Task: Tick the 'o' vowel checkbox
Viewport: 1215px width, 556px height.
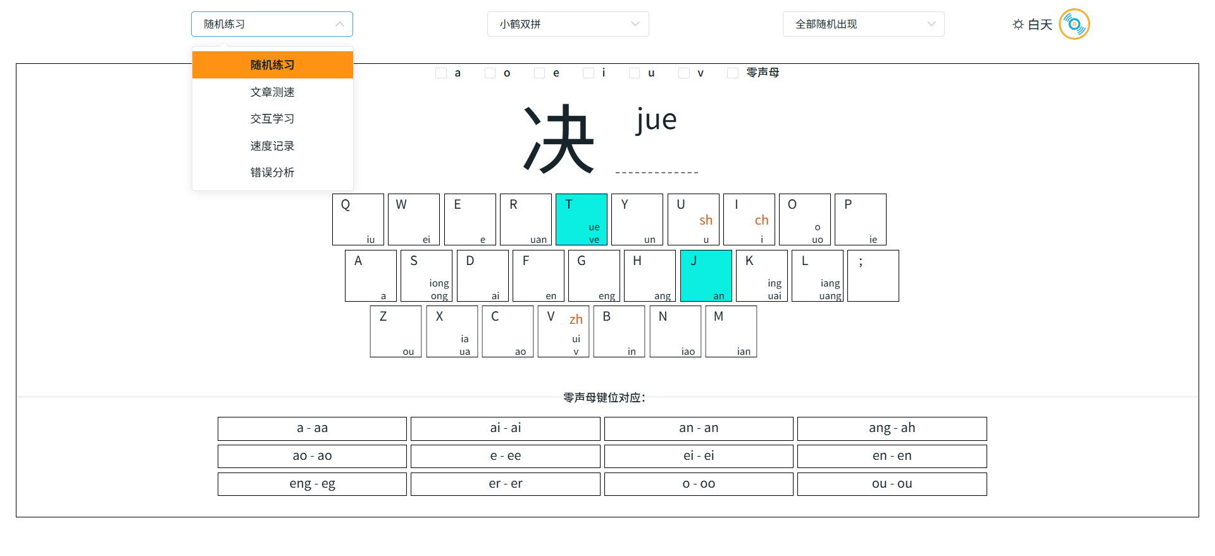Action: [490, 73]
